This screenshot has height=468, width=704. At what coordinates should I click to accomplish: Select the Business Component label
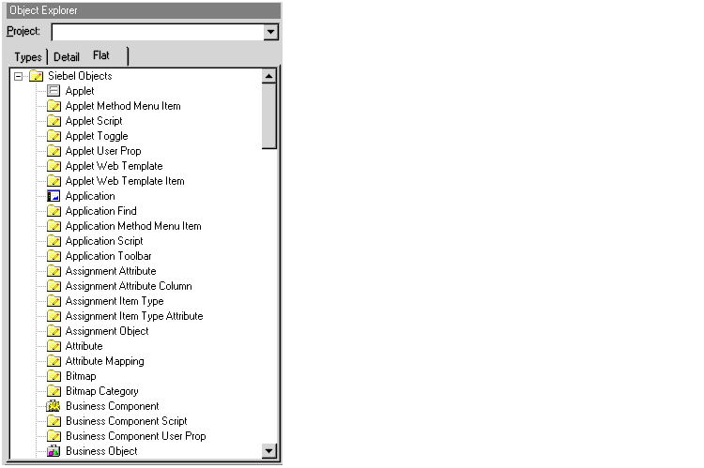coord(113,406)
